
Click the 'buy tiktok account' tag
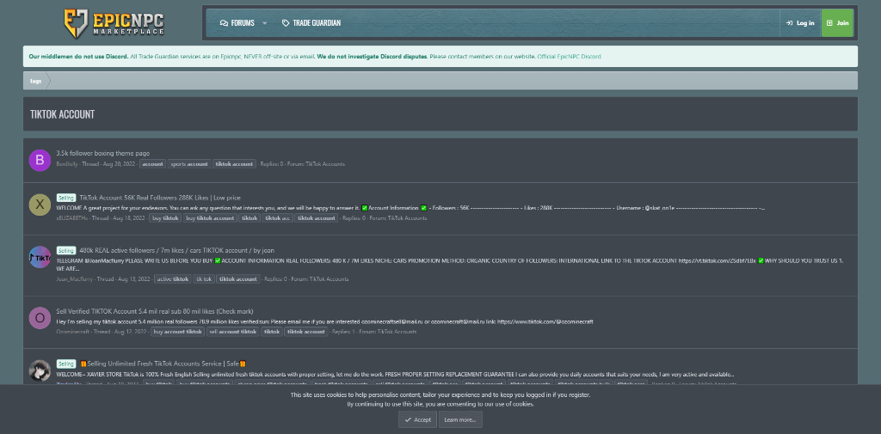[x=210, y=217]
